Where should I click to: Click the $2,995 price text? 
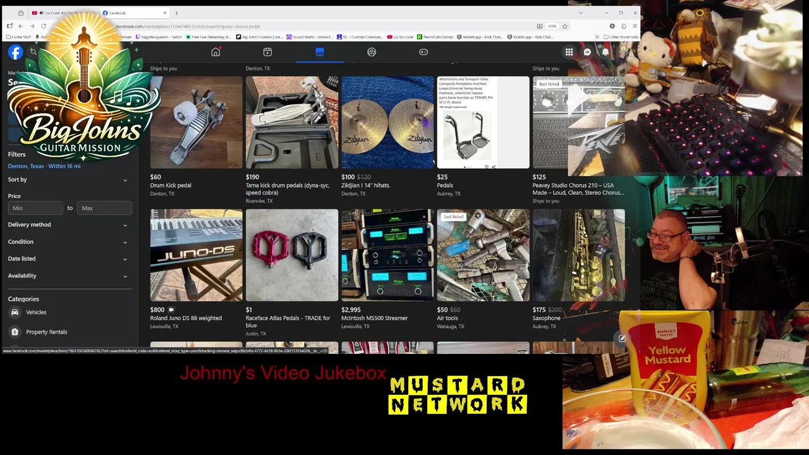tap(351, 310)
